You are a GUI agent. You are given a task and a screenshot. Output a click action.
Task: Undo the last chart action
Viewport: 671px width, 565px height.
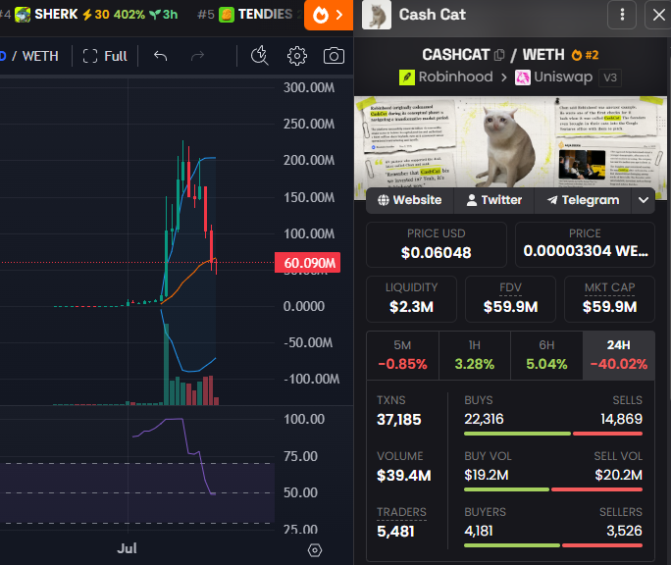161,56
